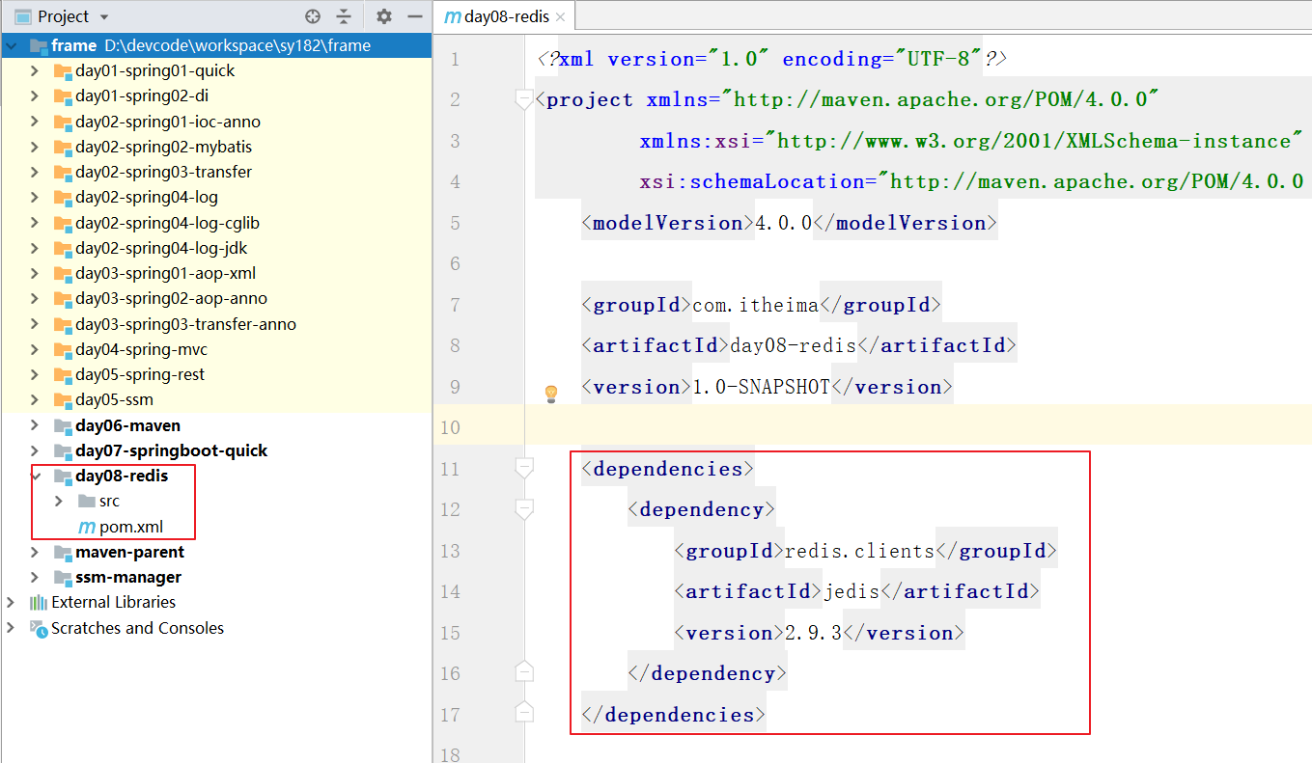This screenshot has width=1312, height=763.
Task: Select the frame root project folder
Action: pos(216,45)
